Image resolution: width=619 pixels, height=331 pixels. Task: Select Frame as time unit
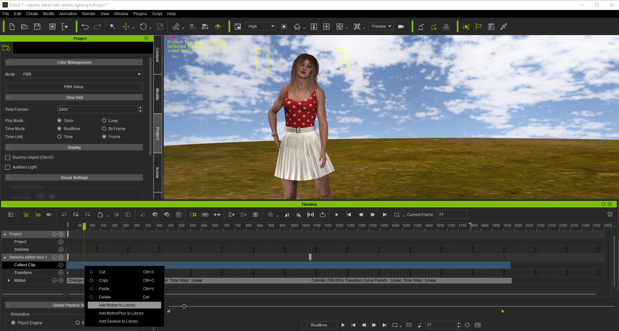click(104, 137)
